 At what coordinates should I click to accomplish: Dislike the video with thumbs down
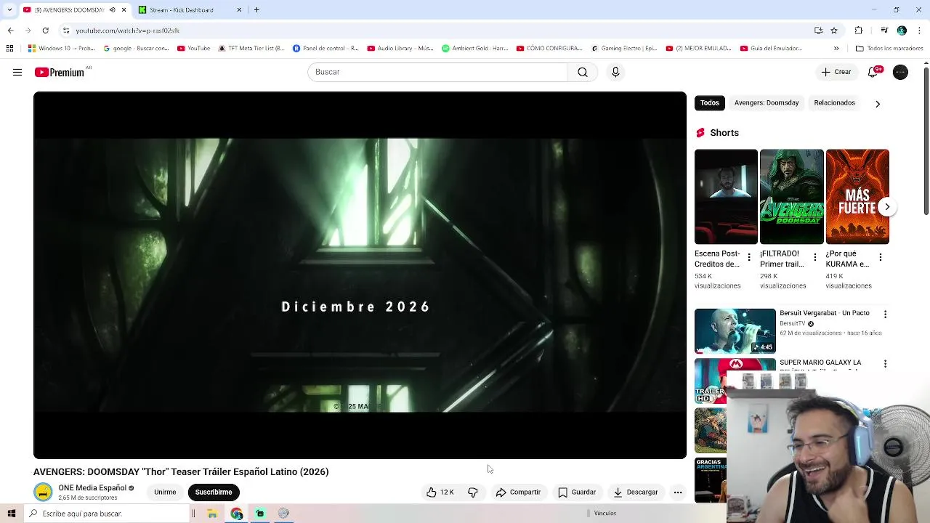[x=473, y=492]
